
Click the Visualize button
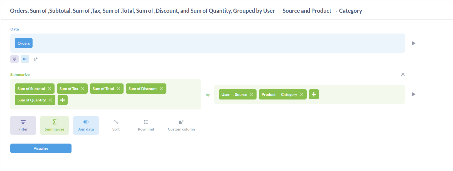coord(41,148)
